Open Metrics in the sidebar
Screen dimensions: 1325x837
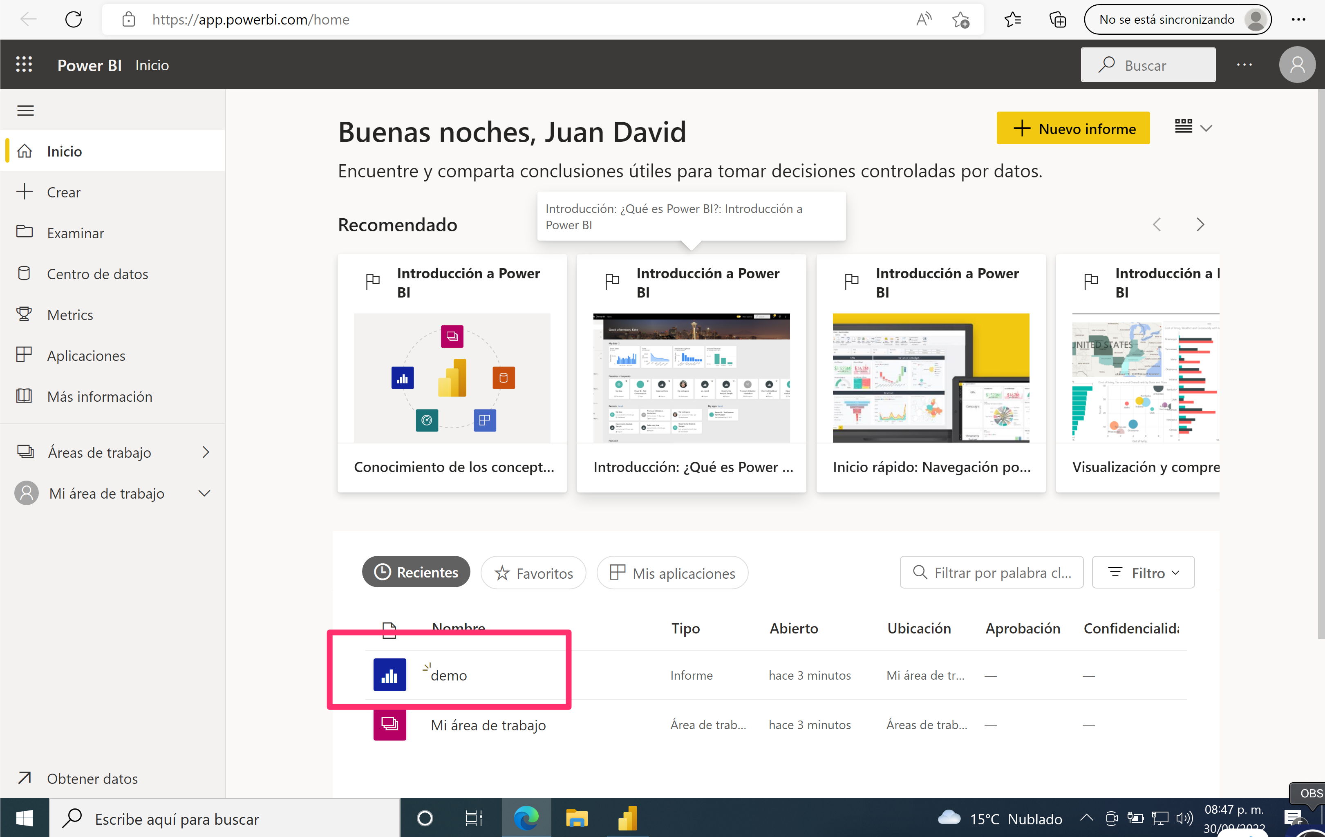pos(113,314)
